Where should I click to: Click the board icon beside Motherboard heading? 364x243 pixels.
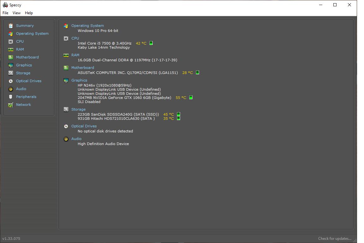tap(66, 68)
